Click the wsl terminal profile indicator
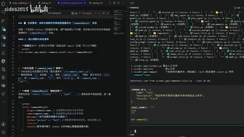This screenshot has width=244, height=137. click(237, 8)
